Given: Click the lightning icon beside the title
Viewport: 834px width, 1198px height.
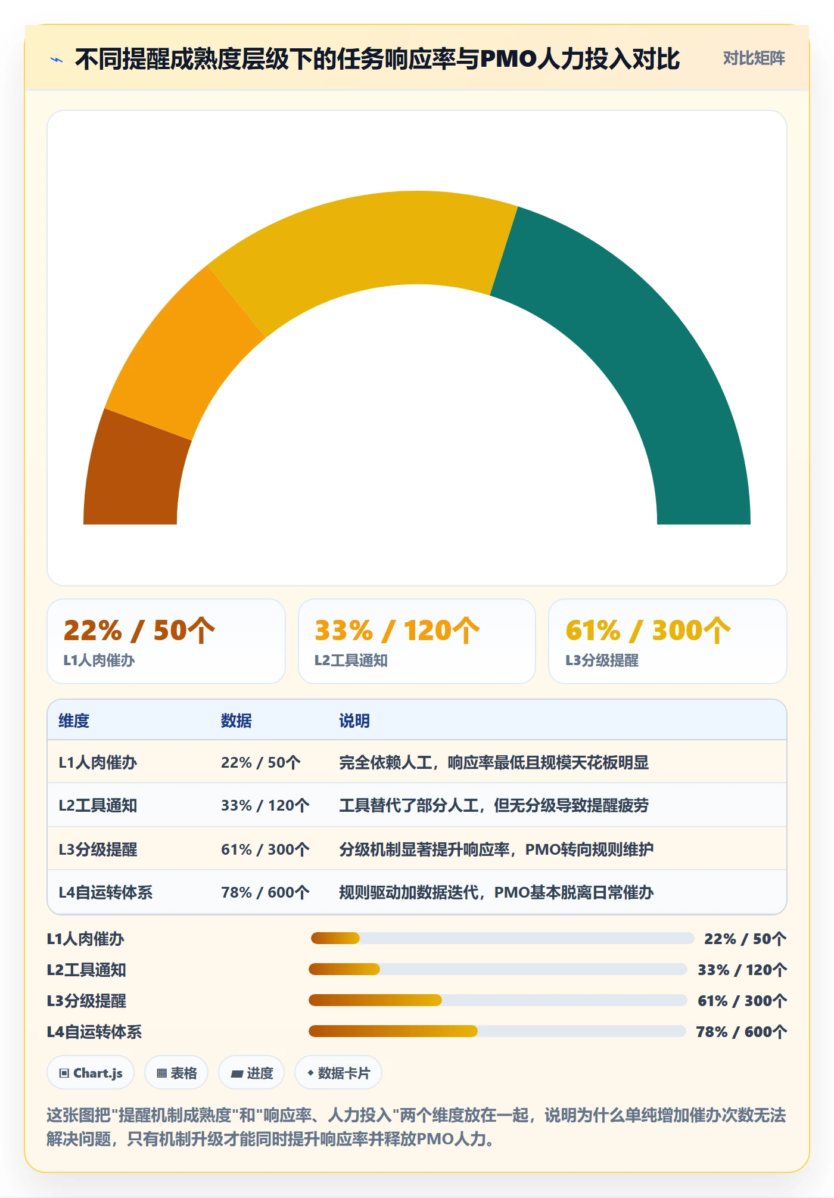Looking at the screenshot, I should tap(57, 59).
